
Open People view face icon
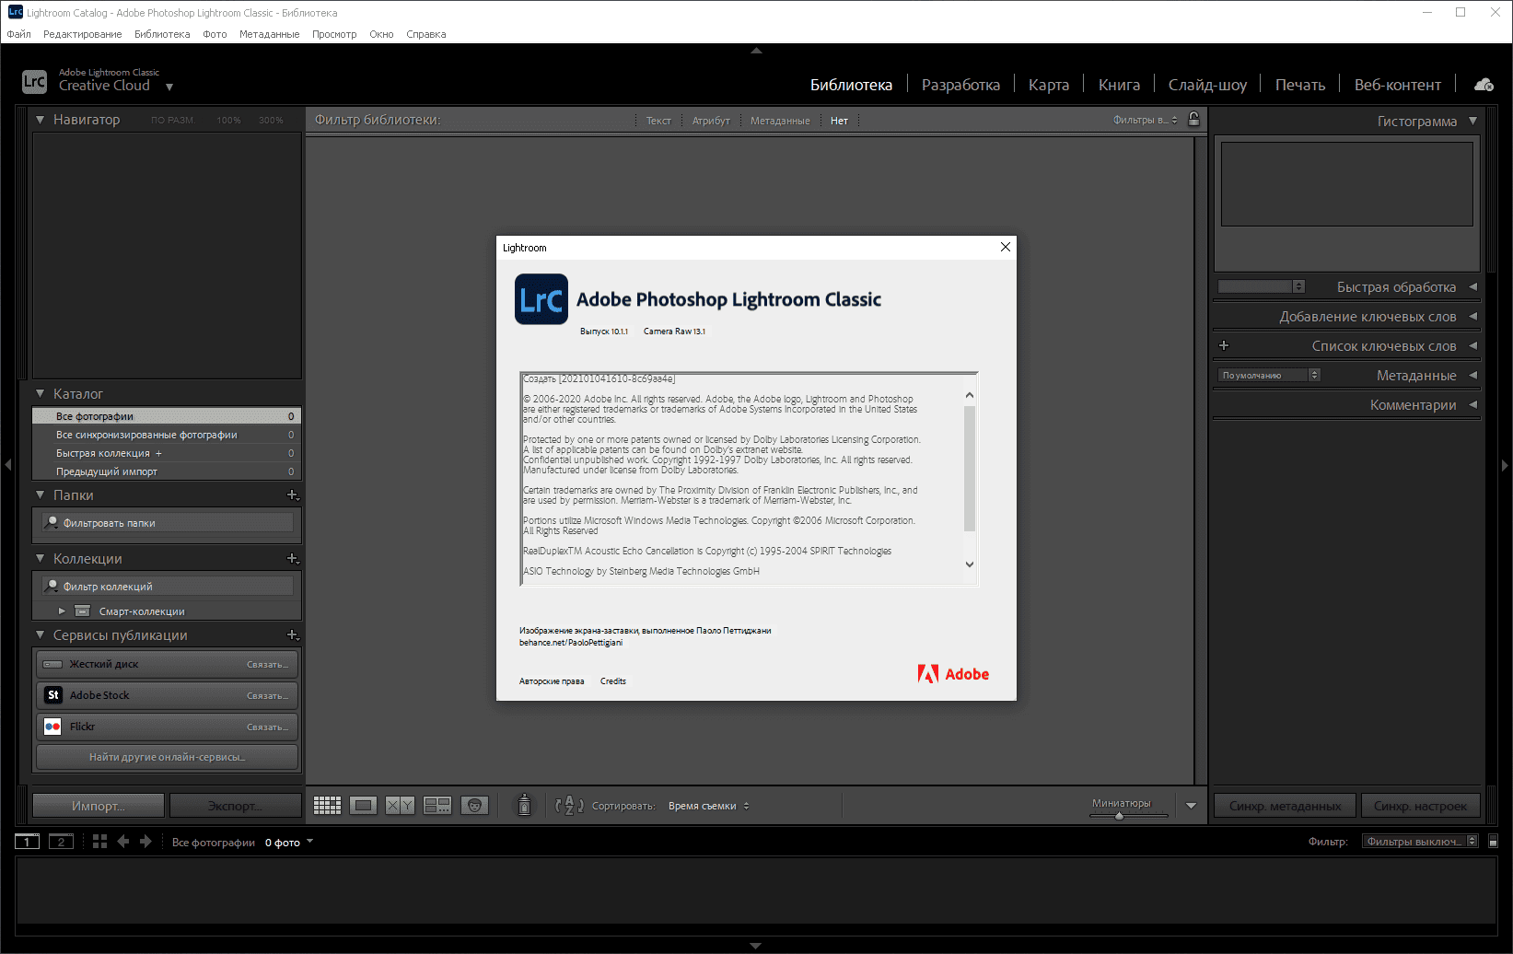(474, 806)
